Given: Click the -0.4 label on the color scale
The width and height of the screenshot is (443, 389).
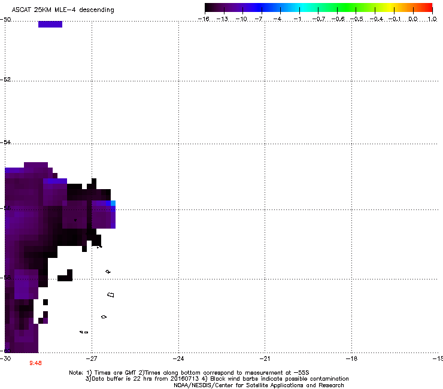Looking at the screenshot, I should pos(377,19).
